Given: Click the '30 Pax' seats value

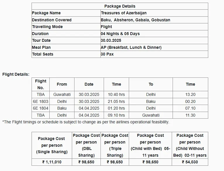Looking at the screenshot, I should 107,54.
